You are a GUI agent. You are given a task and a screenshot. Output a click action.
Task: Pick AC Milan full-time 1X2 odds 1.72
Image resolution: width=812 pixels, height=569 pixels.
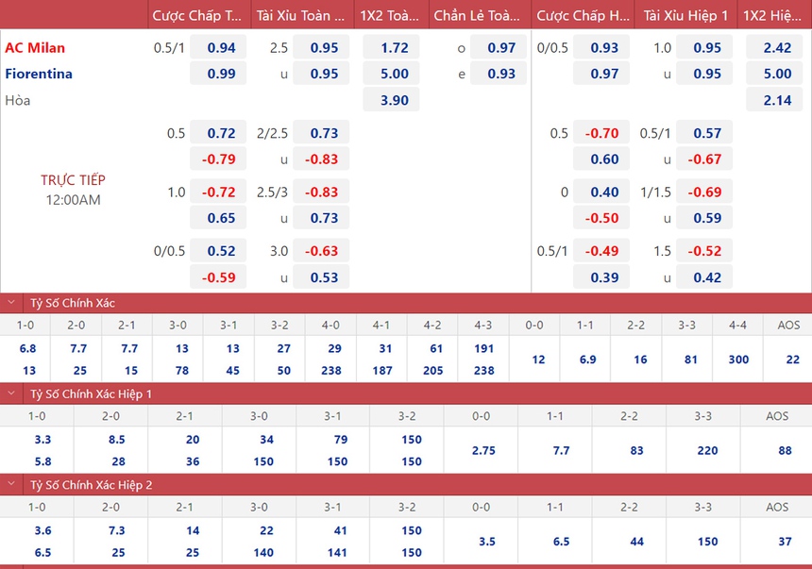(x=395, y=47)
